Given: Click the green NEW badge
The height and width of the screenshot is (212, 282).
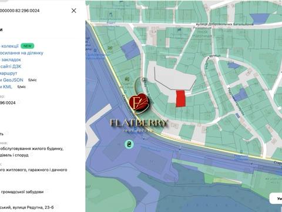Looking at the screenshot, I should tap(28, 46).
